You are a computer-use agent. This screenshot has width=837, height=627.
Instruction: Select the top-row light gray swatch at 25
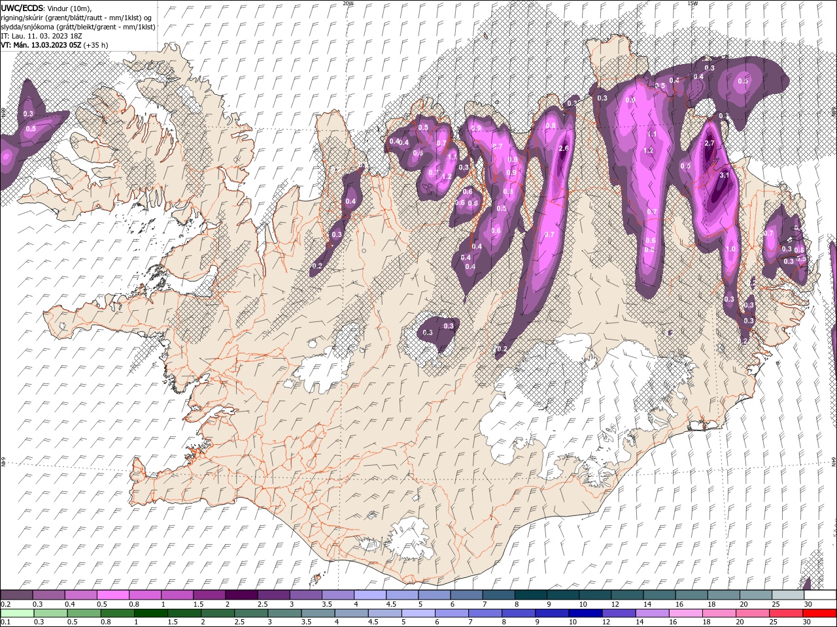787,595
